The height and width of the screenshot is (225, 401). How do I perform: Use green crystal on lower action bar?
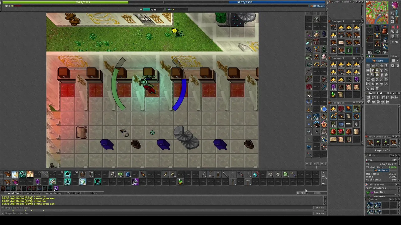click(x=180, y=182)
